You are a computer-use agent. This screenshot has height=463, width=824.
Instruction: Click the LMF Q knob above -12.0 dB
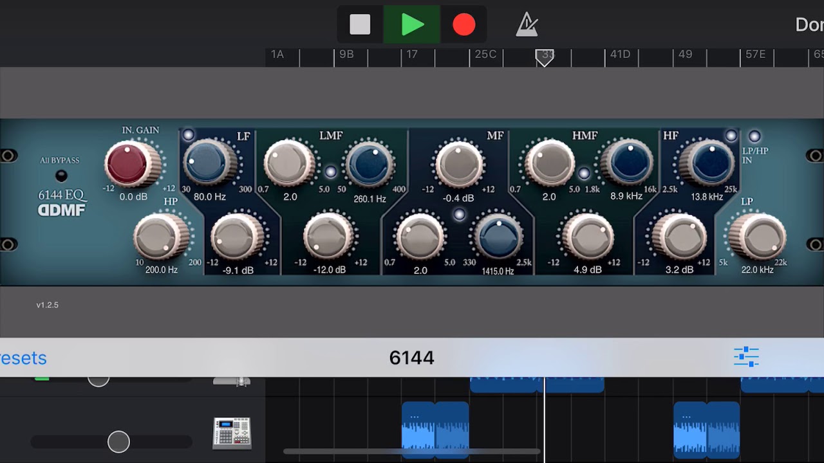coord(290,163)
